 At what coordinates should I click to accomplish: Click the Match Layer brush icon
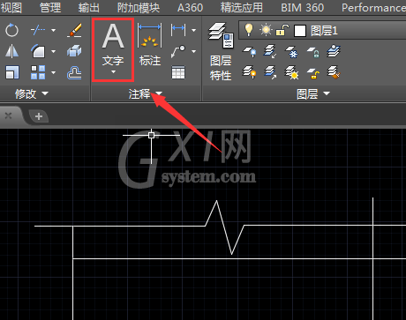pyautogui.click(x=334, y=72)
